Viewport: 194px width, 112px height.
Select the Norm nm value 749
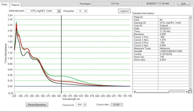pyautogui.click(x=162, y=57)
